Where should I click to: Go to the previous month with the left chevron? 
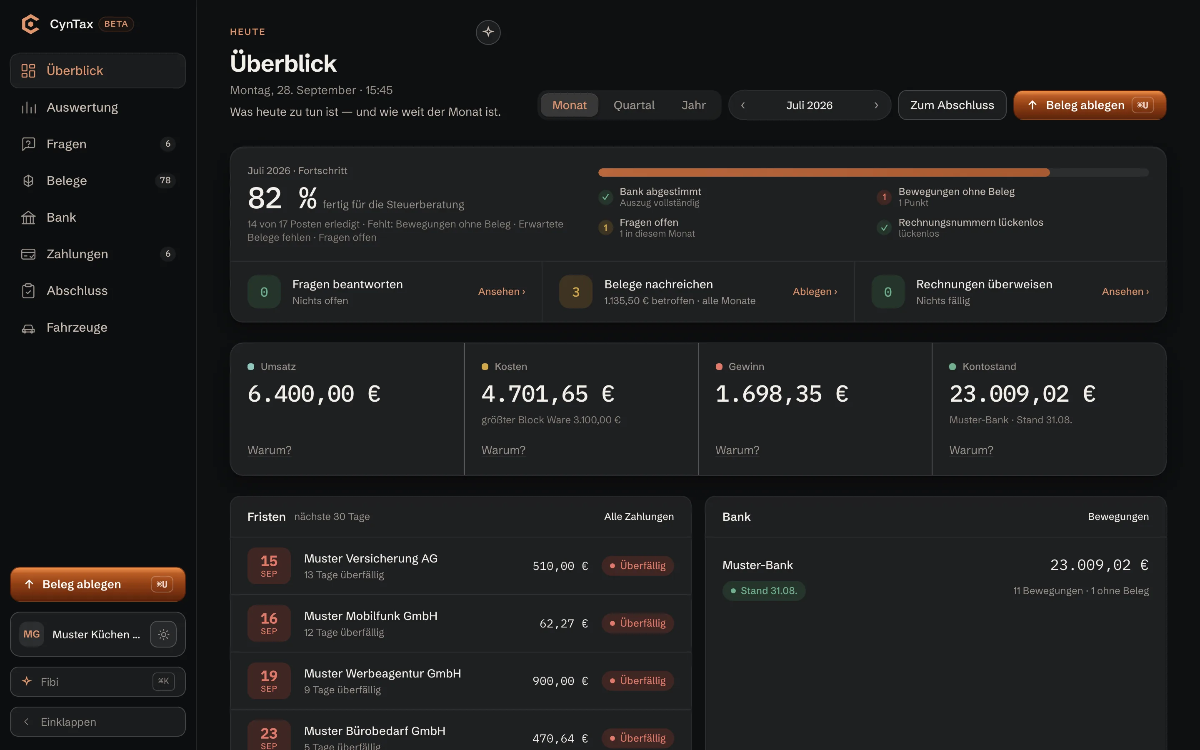click(743, 105)
